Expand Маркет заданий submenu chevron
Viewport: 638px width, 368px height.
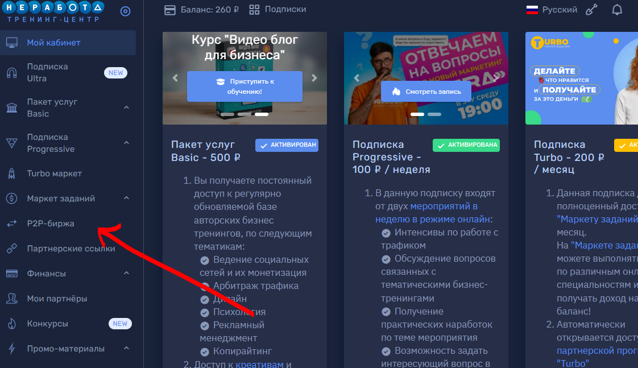pyautogui.click(x=127, y=199)
